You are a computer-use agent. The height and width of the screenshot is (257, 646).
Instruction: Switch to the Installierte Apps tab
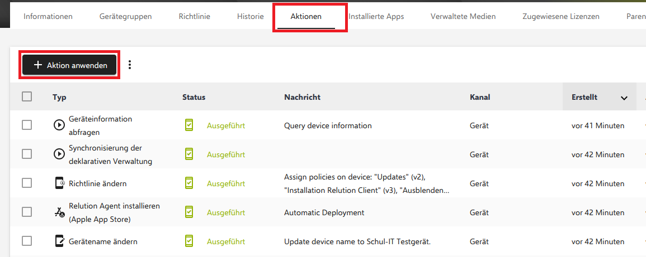click(376, 17)
